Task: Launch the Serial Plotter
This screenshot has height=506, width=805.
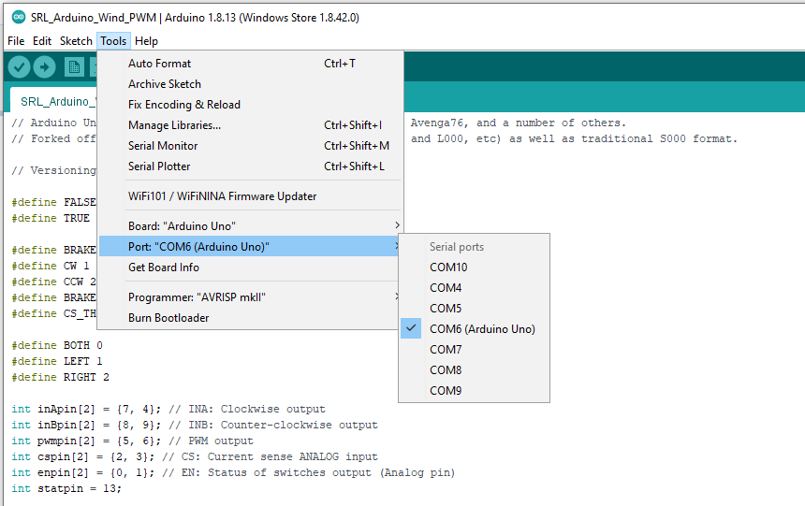Action: click(x=250, y=166)
